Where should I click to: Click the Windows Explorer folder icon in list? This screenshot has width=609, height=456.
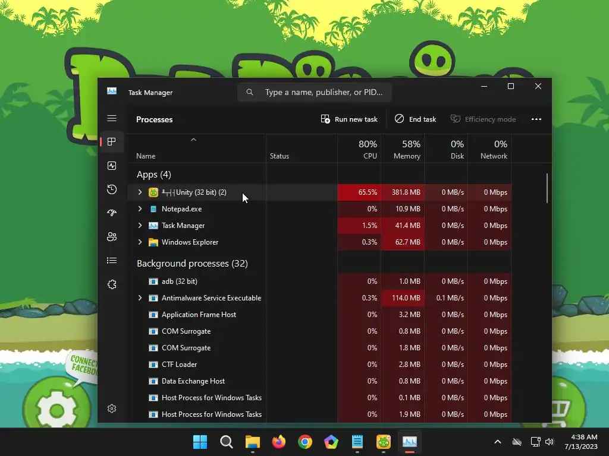tap(153, 242)
